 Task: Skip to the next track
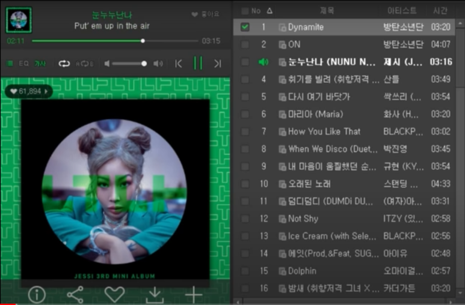point(218,64)
